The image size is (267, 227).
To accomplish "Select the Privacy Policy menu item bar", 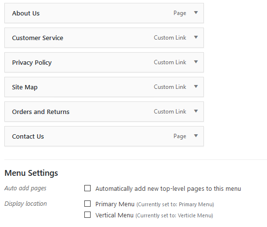I will (104, 62).
